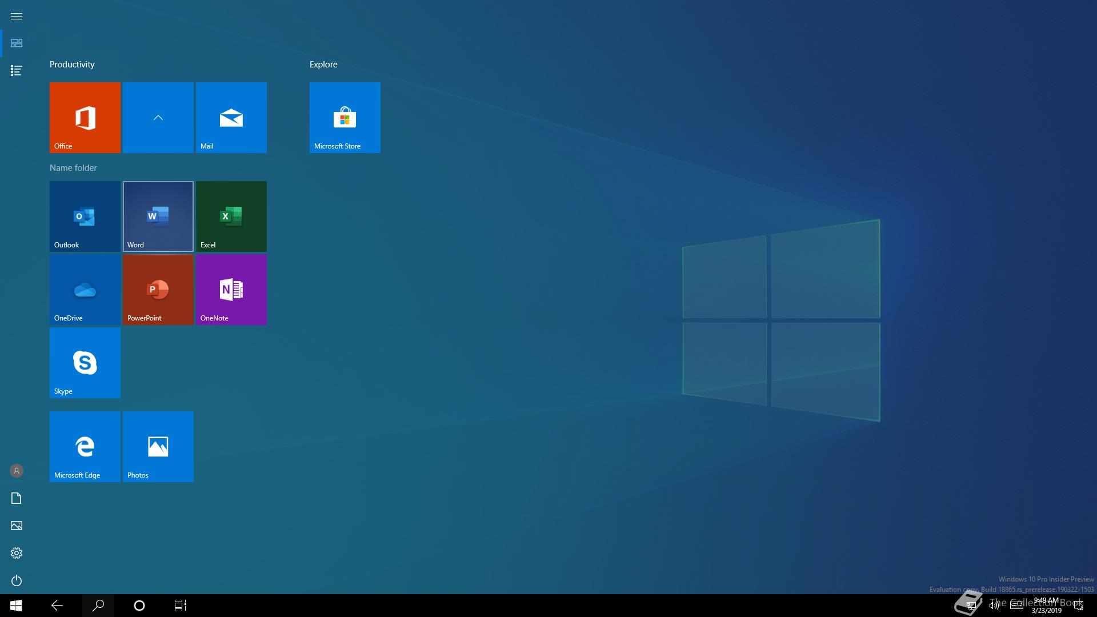Open the Pictures shortcut in Start sidebar
1097x617 pixels.
click(17, 526)
